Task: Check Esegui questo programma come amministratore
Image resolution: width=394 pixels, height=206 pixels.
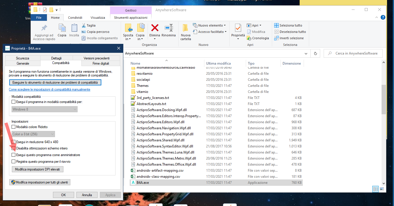Action: (x=13, y=155)
